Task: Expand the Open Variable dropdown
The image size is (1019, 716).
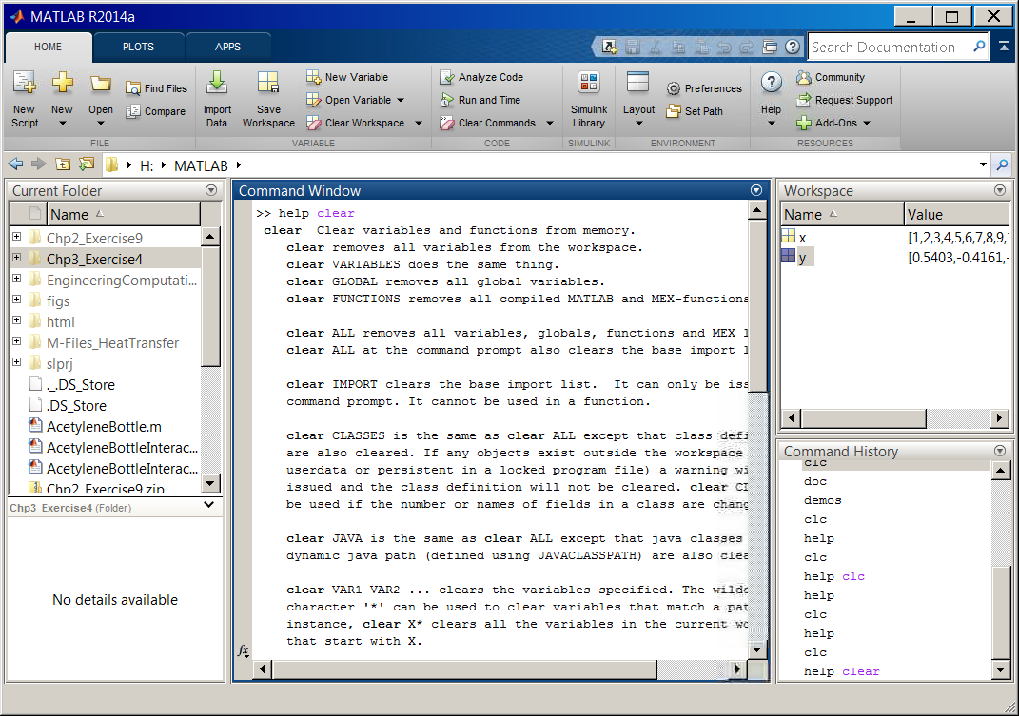Action: (x=401, y=100)
